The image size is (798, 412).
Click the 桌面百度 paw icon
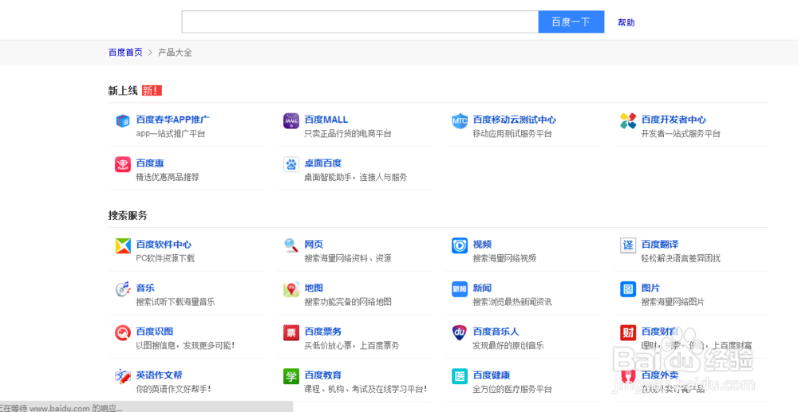[x=291, y=165]
